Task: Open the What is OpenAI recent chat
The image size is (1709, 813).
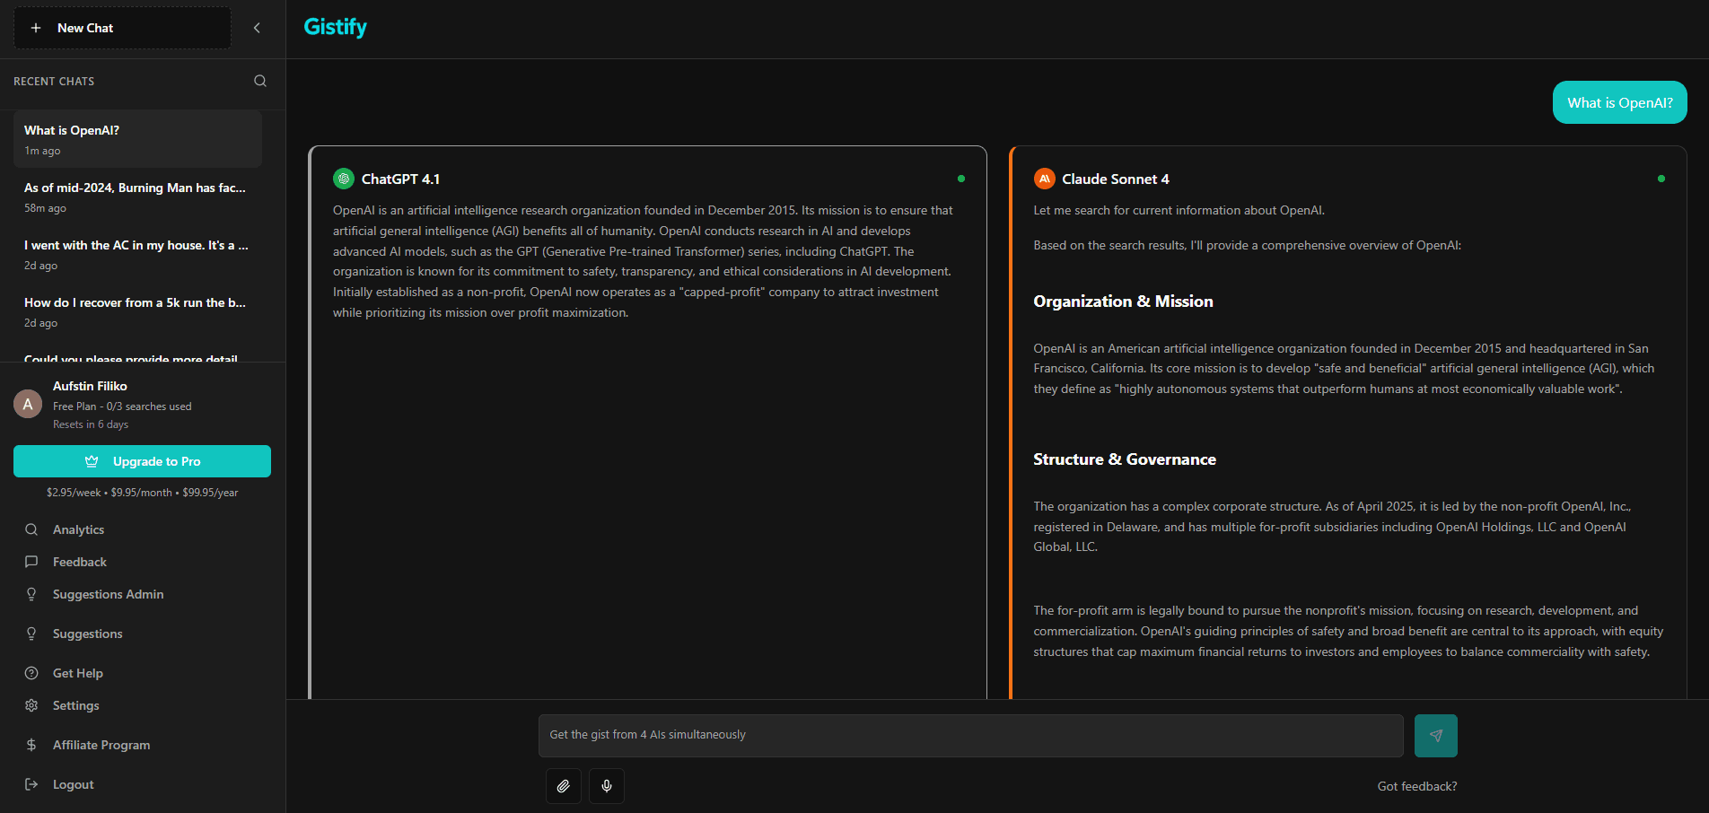Action: (x=136, y=138)
